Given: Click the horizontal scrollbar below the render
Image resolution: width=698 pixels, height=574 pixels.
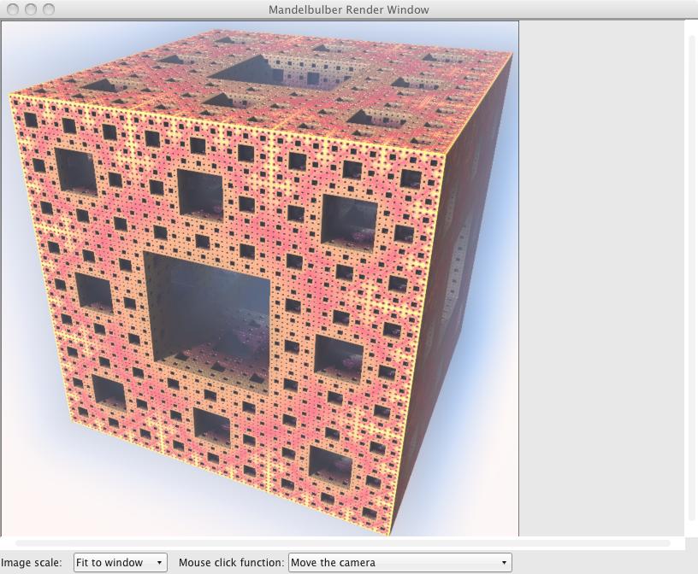Looking at the screenshot, I should tap(342, 542).
